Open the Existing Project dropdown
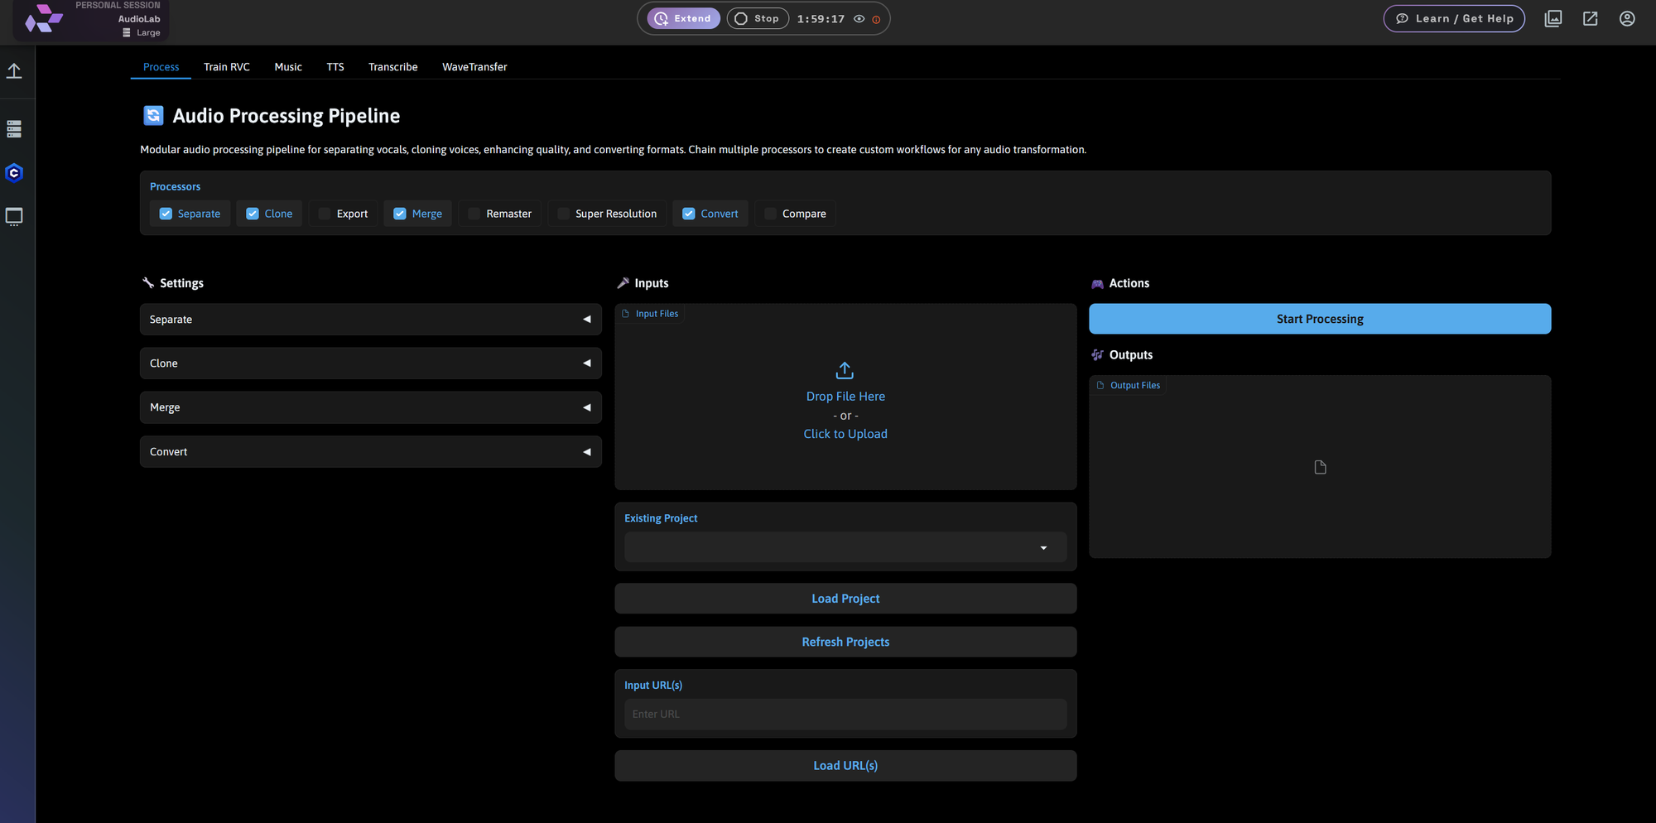Viewport: 1656px width, 823px height. (x=845, y=546)
